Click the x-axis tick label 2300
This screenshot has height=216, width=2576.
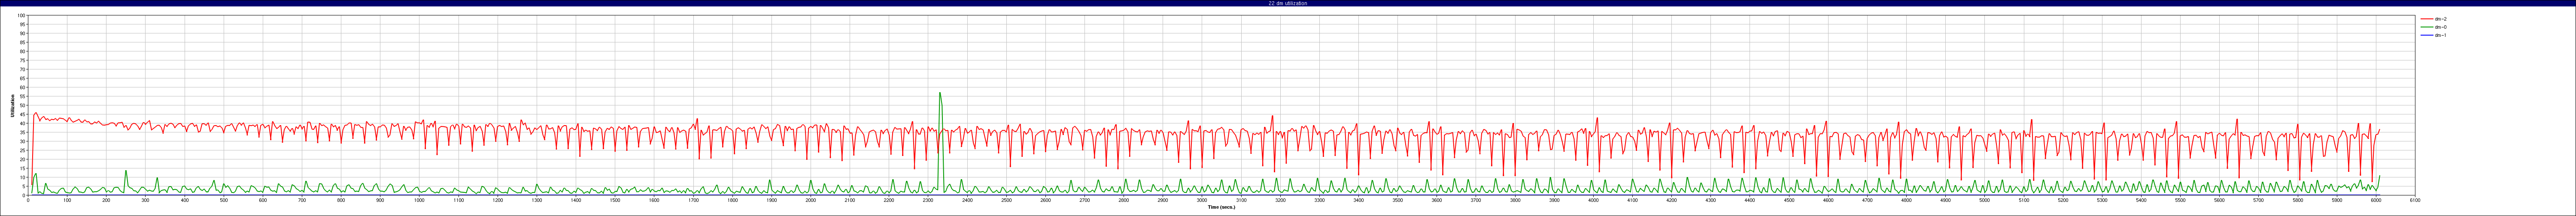(928, 200)
